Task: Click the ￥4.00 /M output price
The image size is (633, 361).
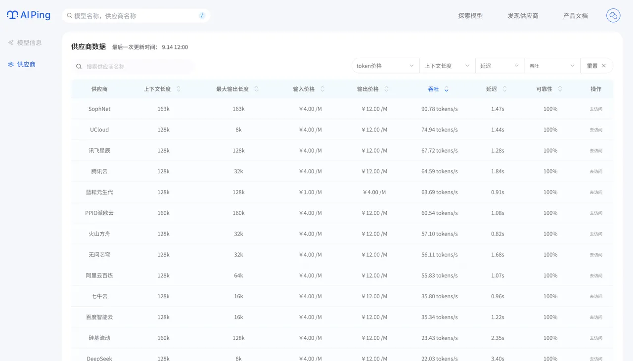Action: tap(374, 192)
